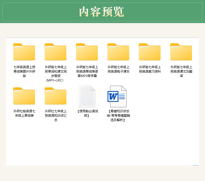Viewport: 205px width, 181px height.
Task: Select the 外研版七年级上册英语电子课本 folder icon
Action: (118, 52)
